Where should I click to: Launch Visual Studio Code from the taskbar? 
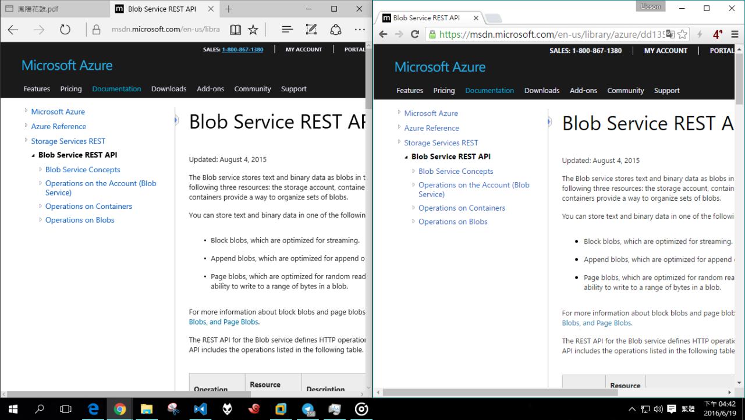tap(200, 409)
